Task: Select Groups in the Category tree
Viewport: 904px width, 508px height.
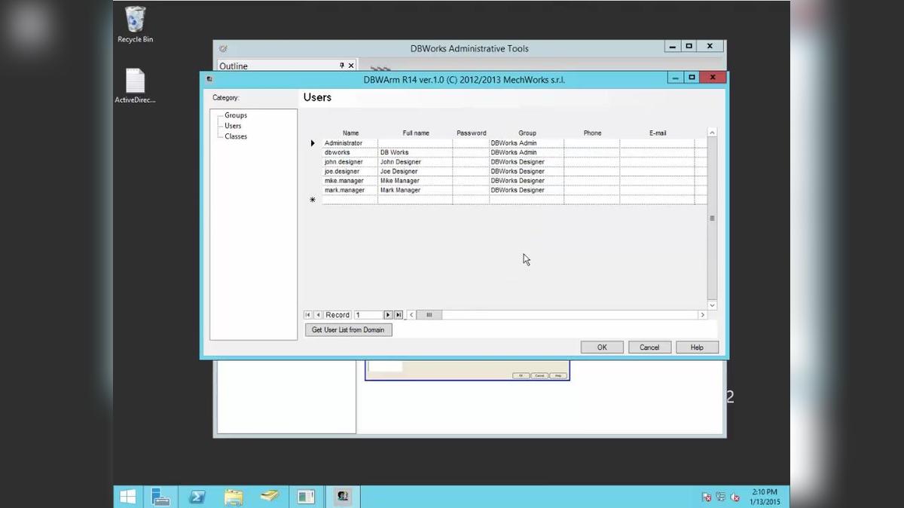Action: click(236, 115)
